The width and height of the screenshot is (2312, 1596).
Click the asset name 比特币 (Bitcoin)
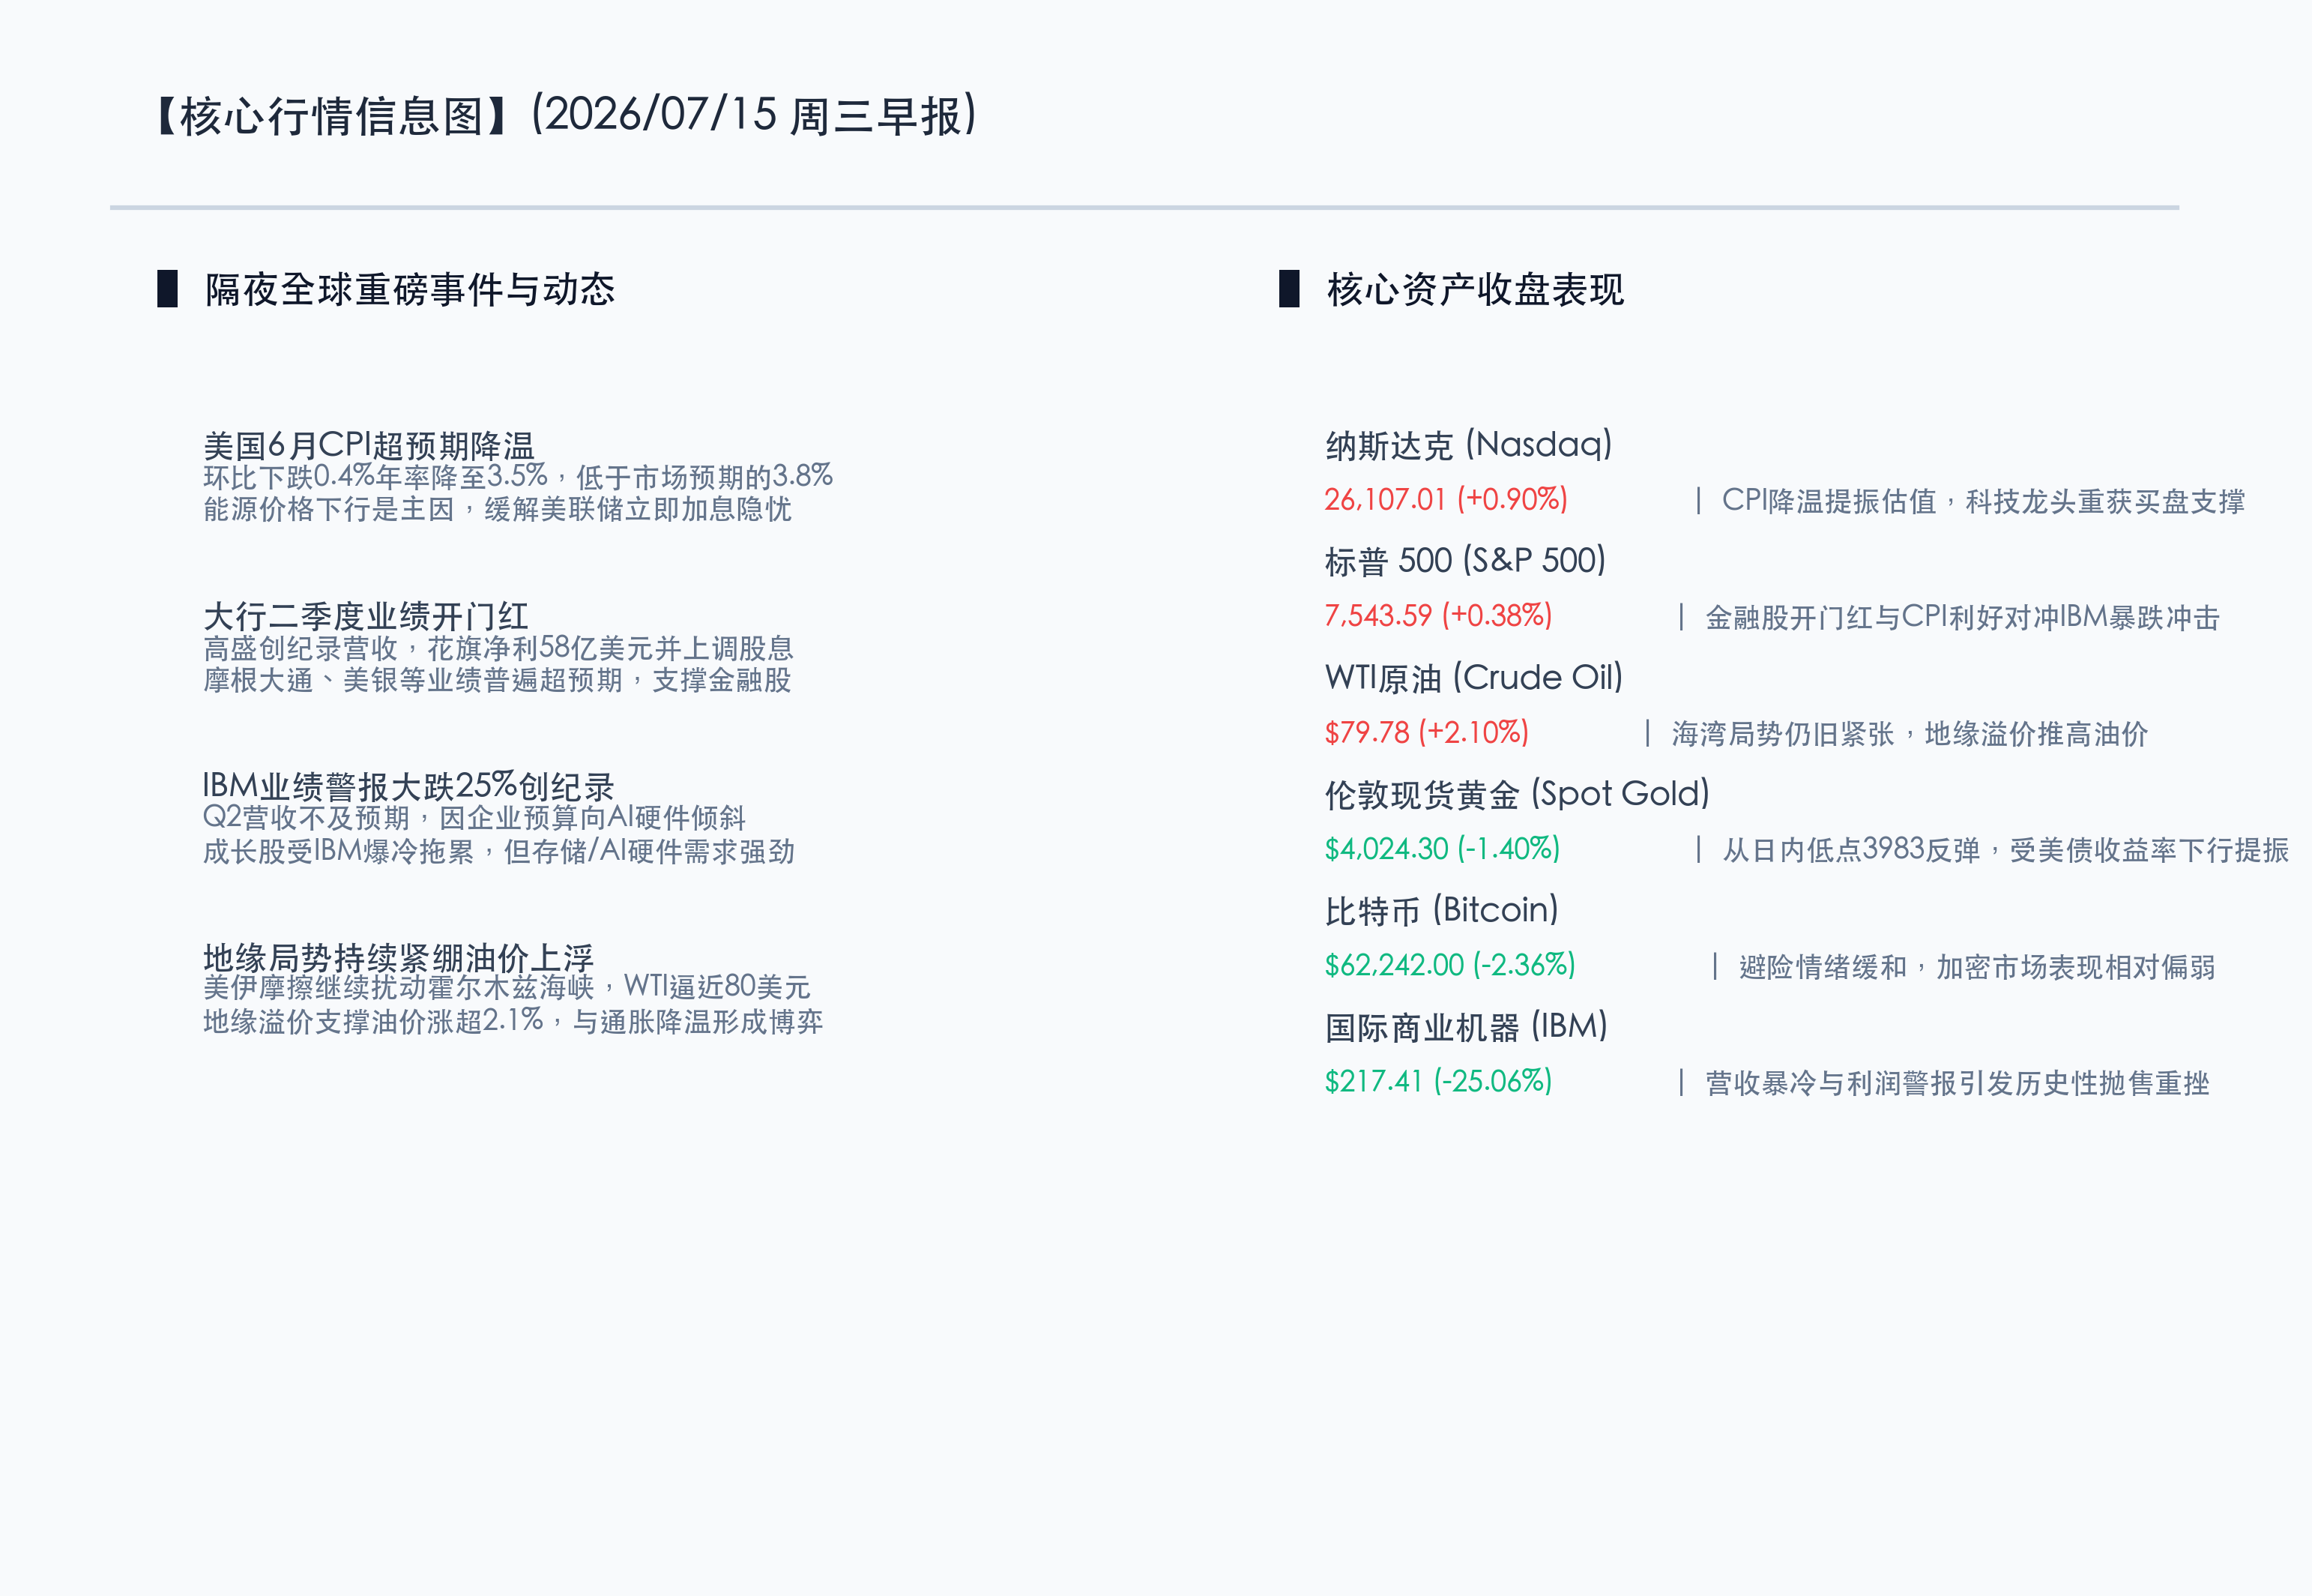(x=1441, y=910)
